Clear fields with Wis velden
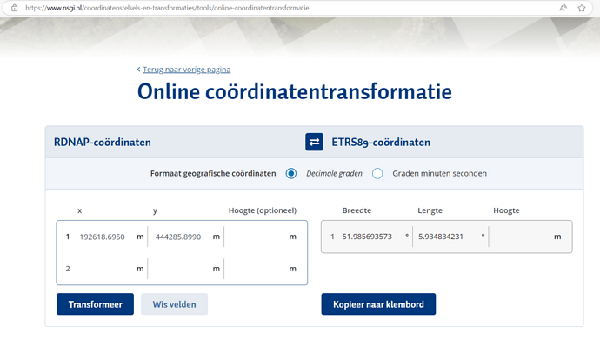 coord(174,304)
